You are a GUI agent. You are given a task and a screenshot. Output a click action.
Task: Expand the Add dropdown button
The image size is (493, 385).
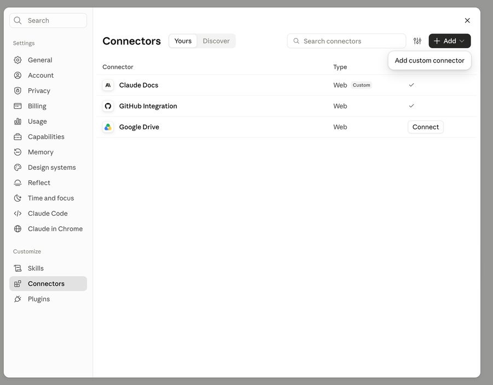[x=450, y=41]
